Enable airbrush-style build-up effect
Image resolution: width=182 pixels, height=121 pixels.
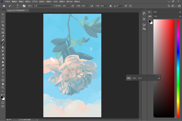click(92, 6)
